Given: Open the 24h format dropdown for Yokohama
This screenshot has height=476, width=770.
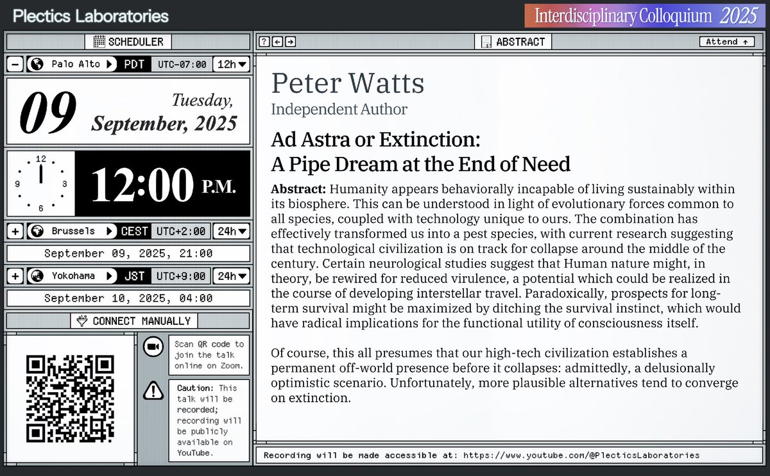Looking at the screenshot, I should pyautogui.click(x=232, y=276).
